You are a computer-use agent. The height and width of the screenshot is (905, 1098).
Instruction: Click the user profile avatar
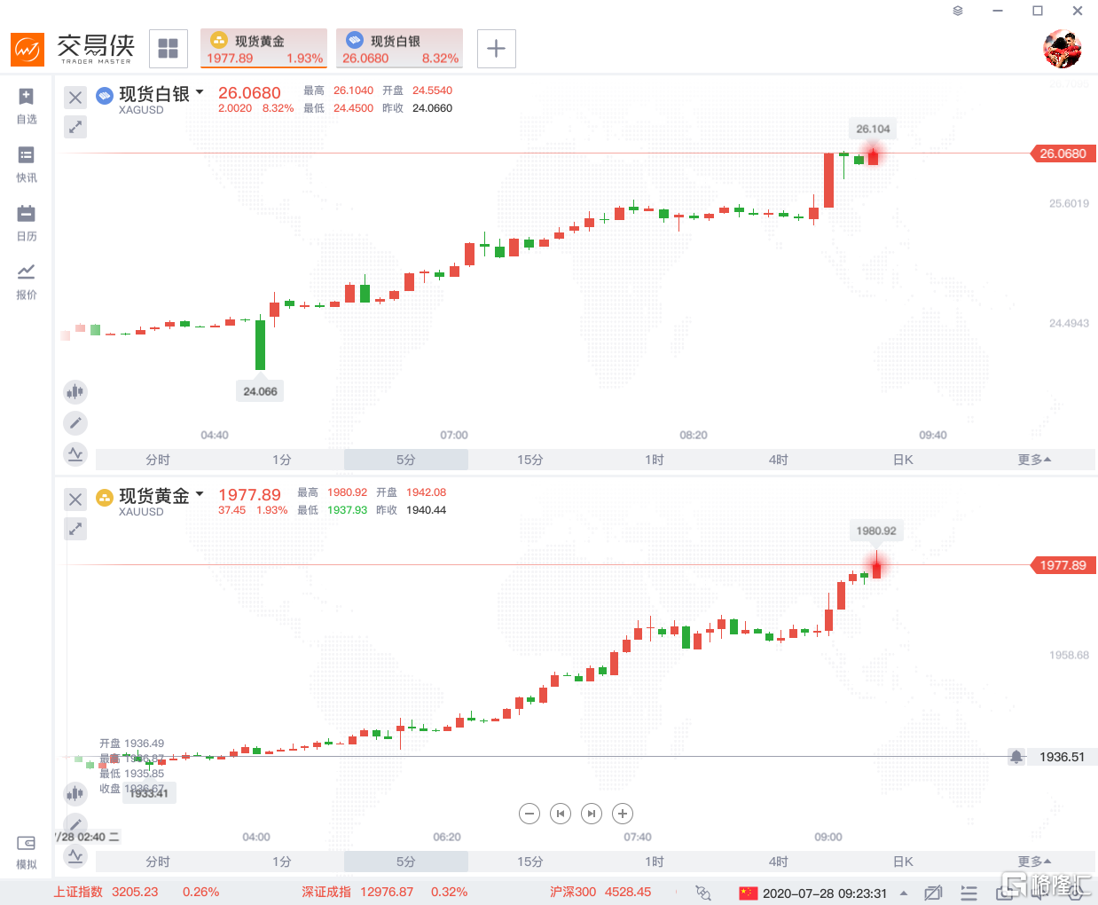[x=1062, y=49]
